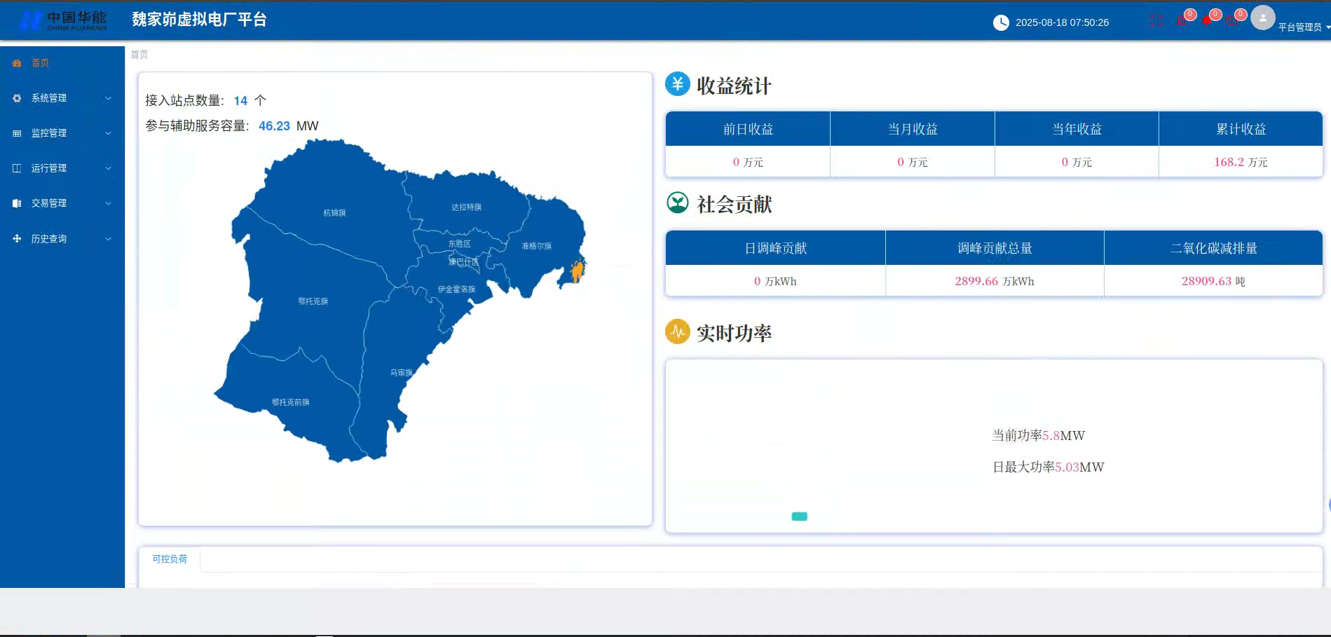Expand the 历史查询 menu chevron

pos(108,238)
